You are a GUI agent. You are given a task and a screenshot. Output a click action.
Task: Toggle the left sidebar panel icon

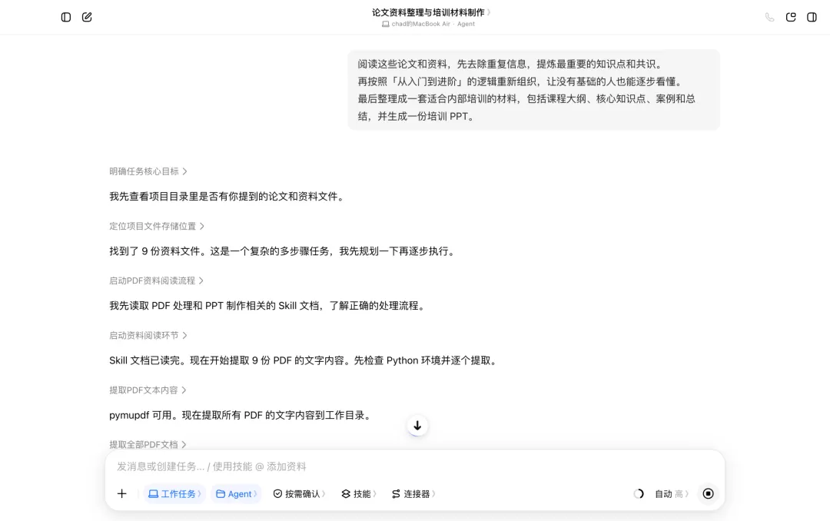coord(65,17)
